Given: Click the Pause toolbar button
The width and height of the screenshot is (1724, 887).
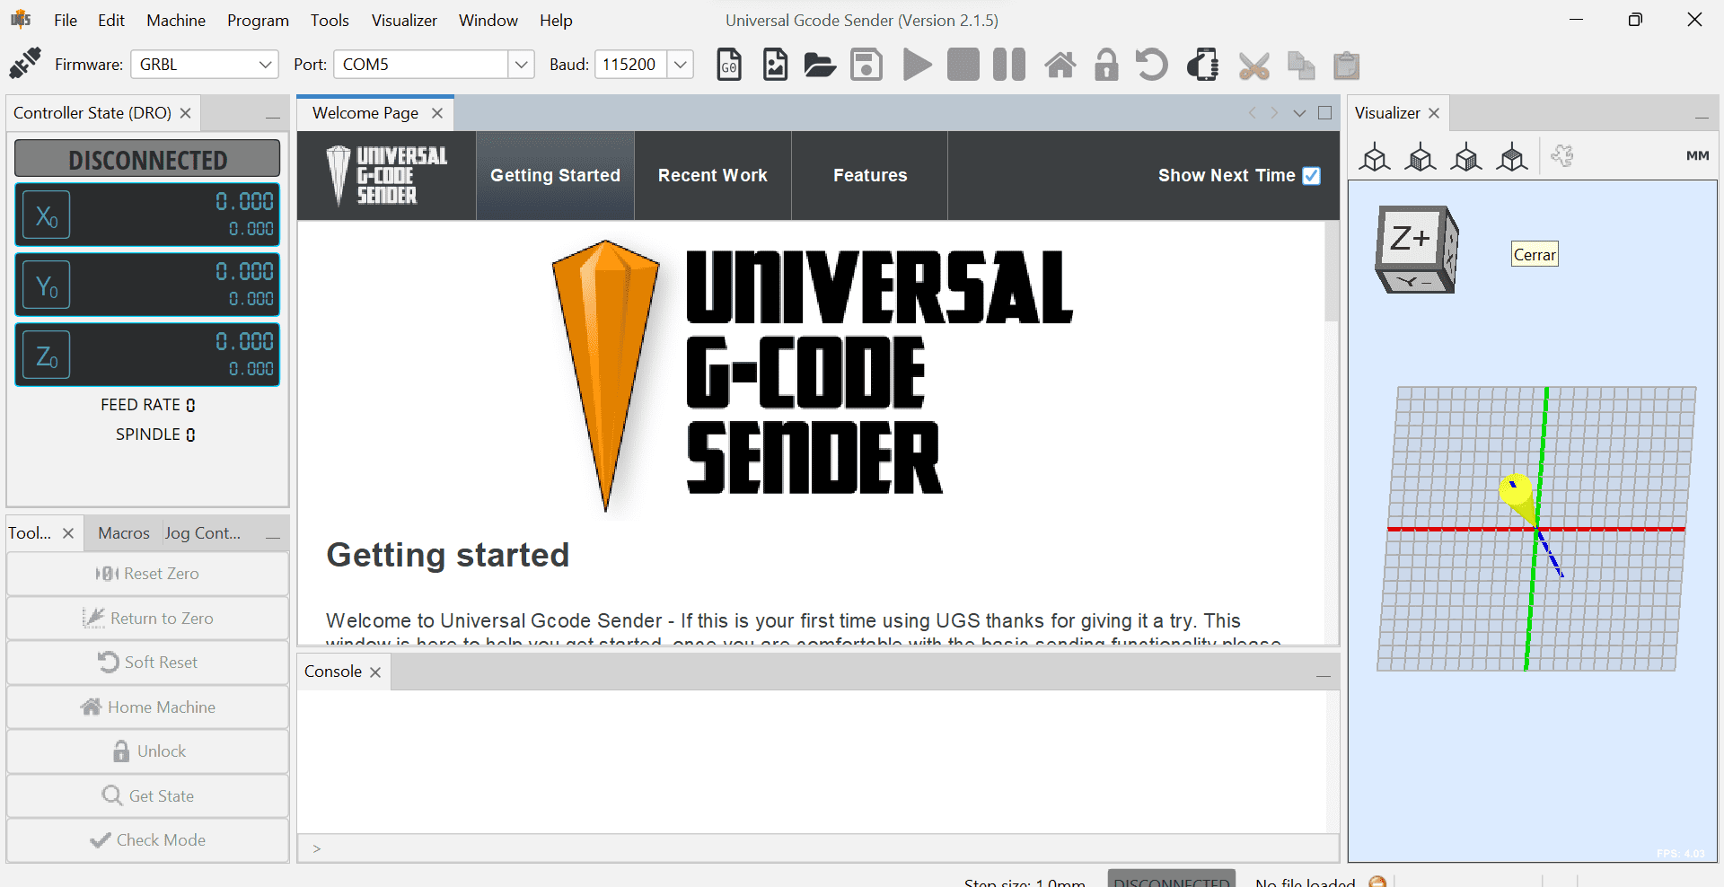Looking at the screenshot, I should (x=1009, y=65).
